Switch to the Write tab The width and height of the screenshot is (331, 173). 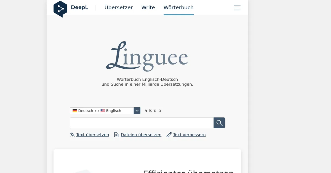(x=148, y=8)
